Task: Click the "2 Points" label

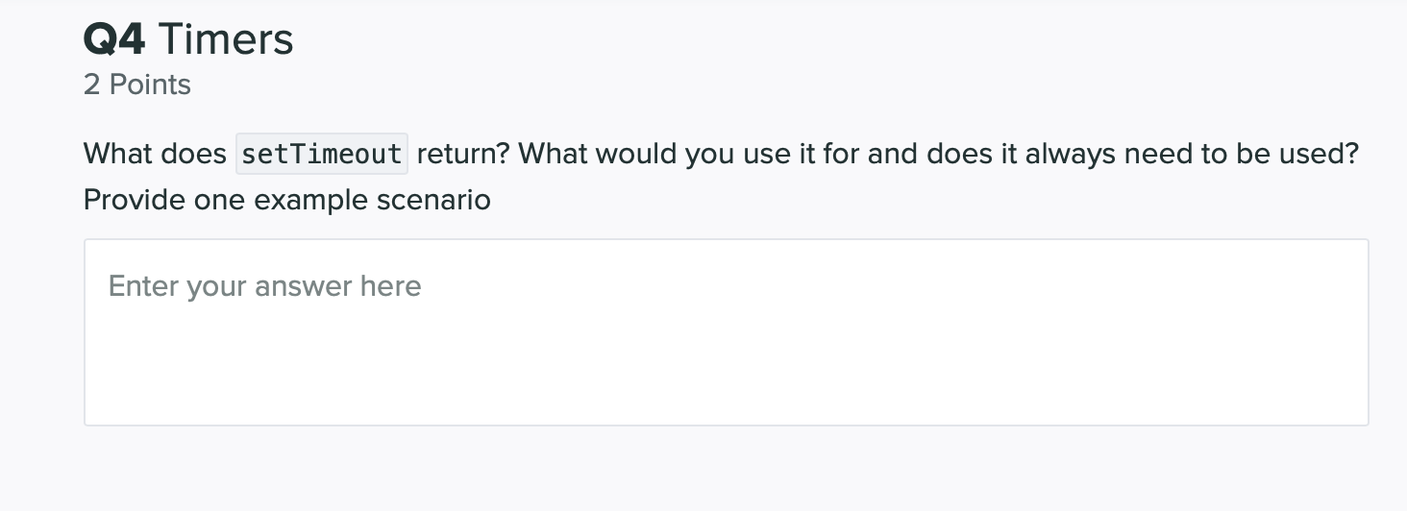Action: 137,85
